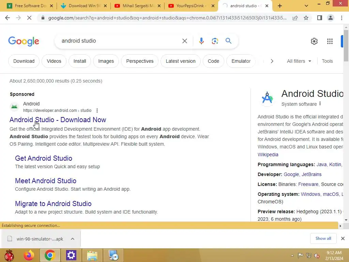The image size is (349, 262).
Task: Bookmark this page with the star icon
Action: click(306, 18)
